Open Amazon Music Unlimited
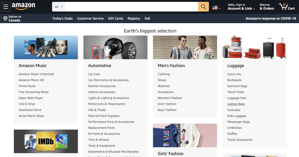299x157 pixels. [36, 74]
